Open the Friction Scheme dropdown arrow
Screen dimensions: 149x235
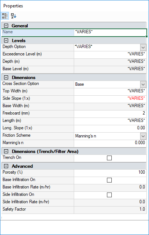(143, 136)
